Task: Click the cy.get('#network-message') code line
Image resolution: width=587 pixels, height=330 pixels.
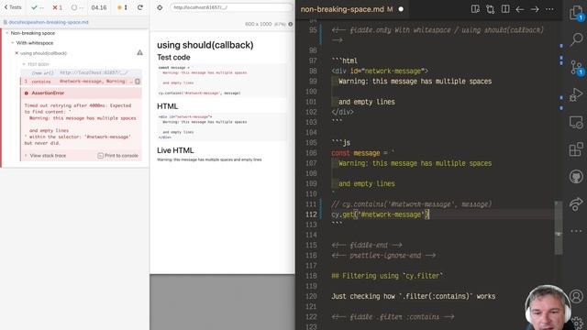Action: [x=380, y=214]
